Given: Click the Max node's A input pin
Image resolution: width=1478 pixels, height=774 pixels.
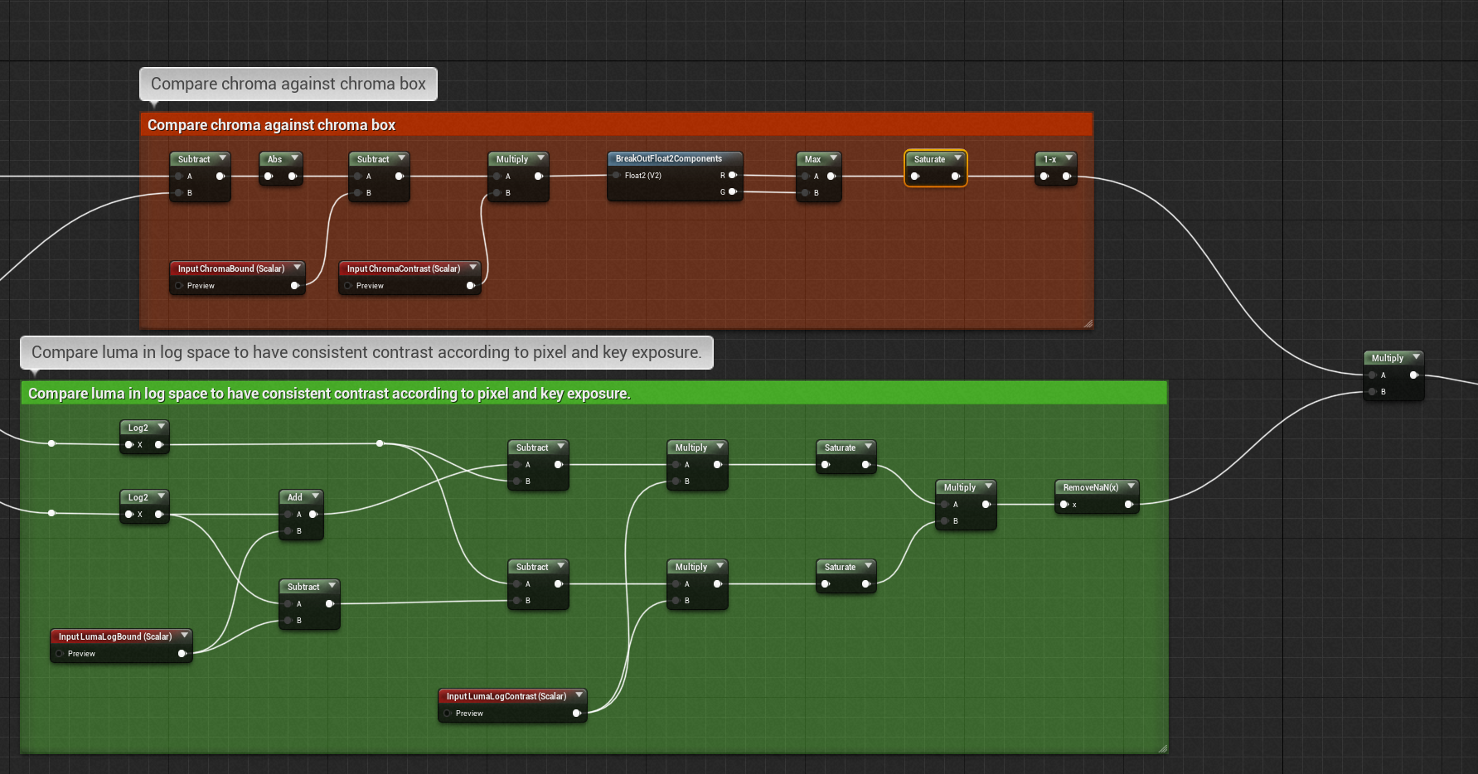Looking at the screenshot, I should [x=806, y=177].
